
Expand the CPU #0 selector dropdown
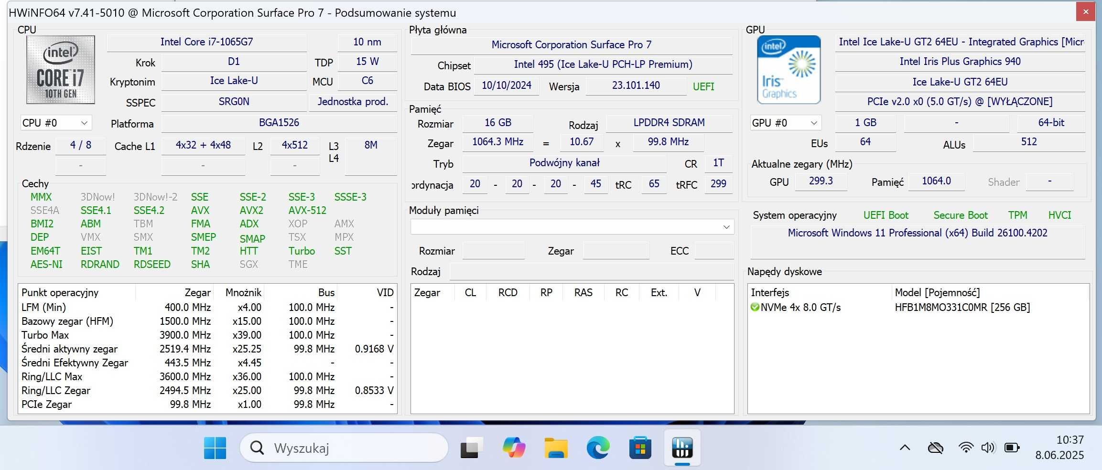tap(55, 123)
